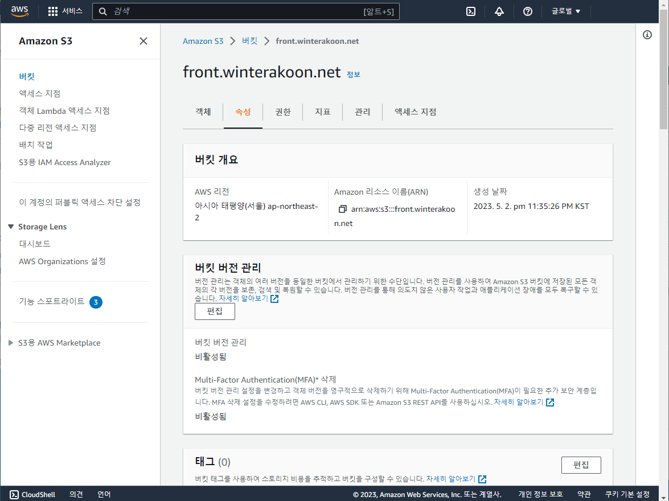
Task: Open the help question mark icon
Action: pos(528,11)
